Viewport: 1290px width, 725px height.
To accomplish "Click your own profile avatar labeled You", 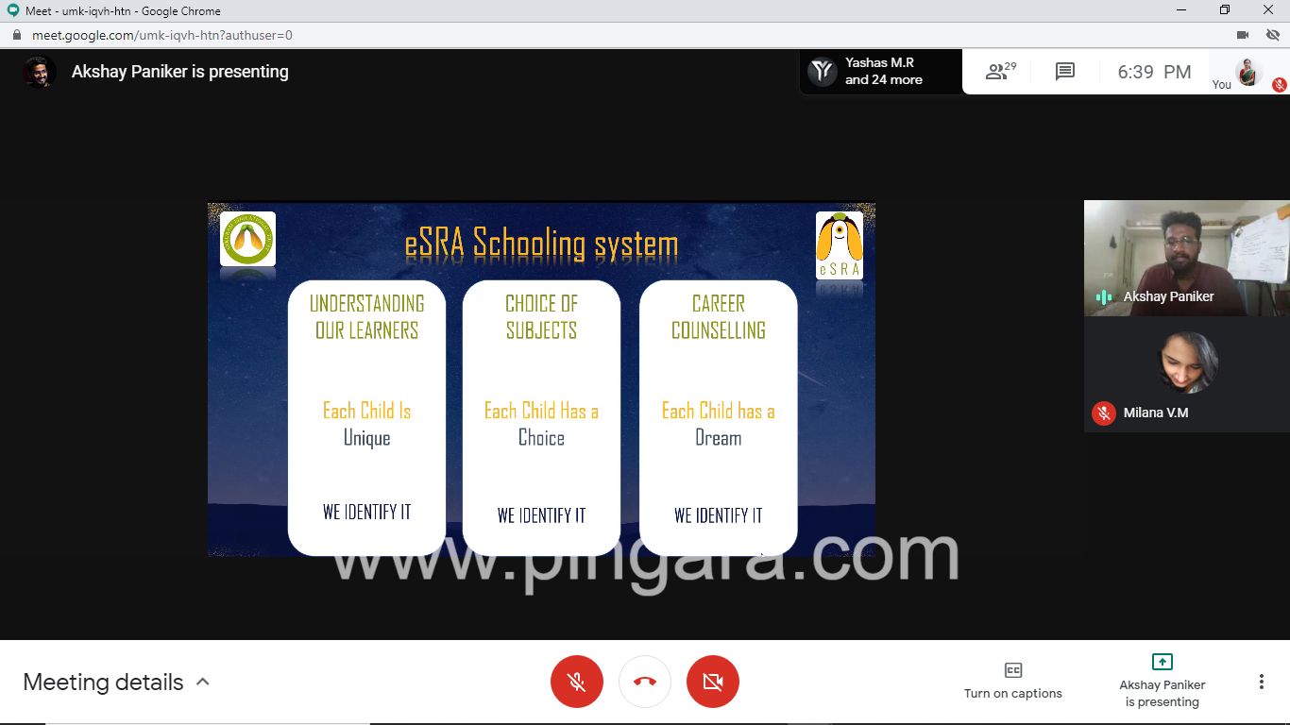I will 1248,72.
